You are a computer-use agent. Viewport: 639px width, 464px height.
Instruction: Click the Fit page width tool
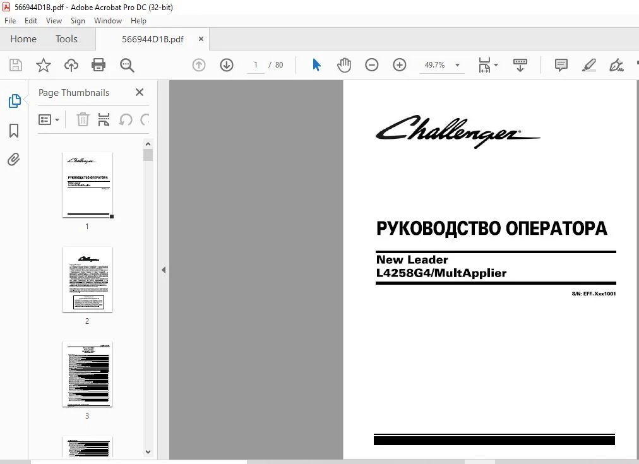click(484, 65)
